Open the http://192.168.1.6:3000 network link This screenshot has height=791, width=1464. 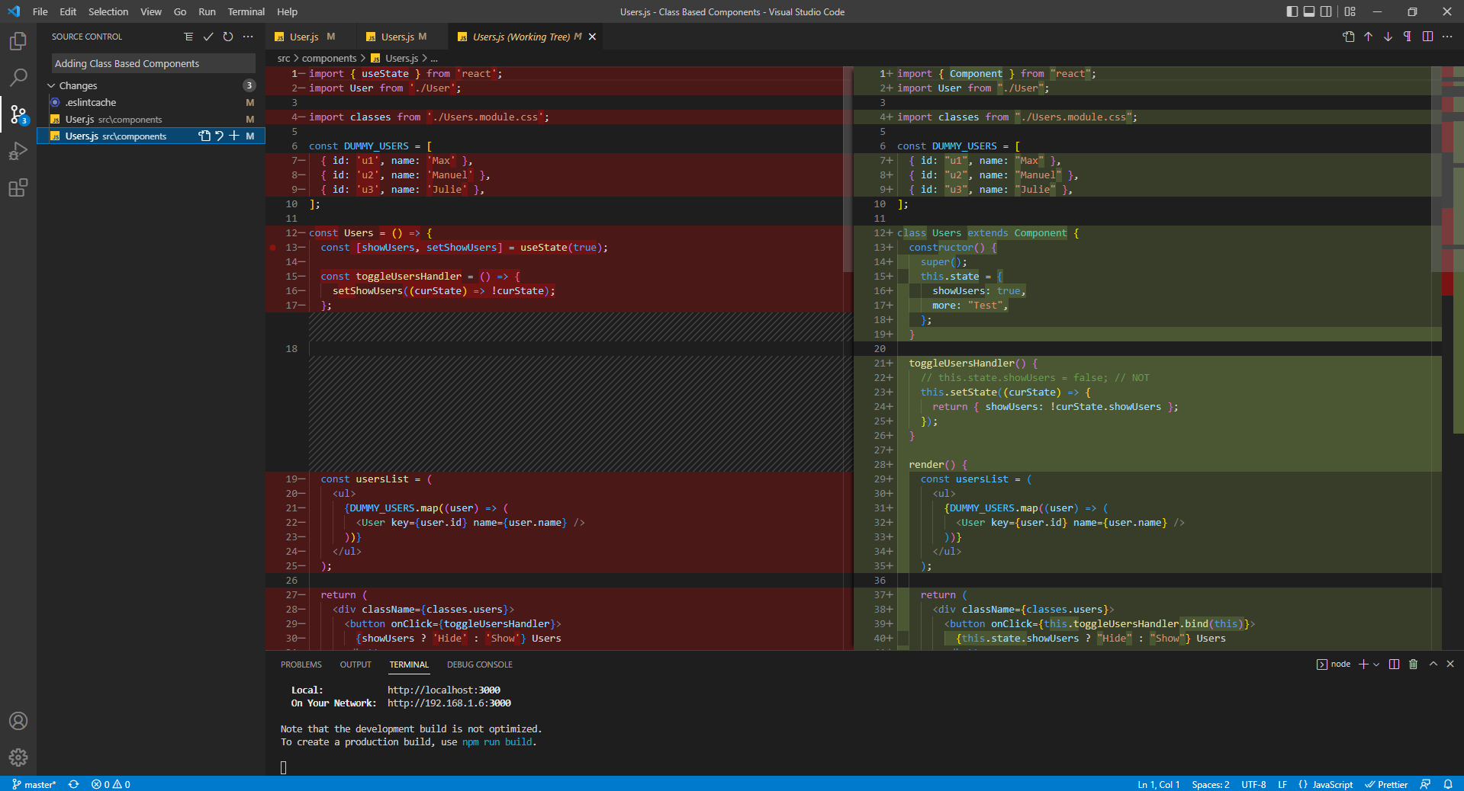click(x=449, y=703)
